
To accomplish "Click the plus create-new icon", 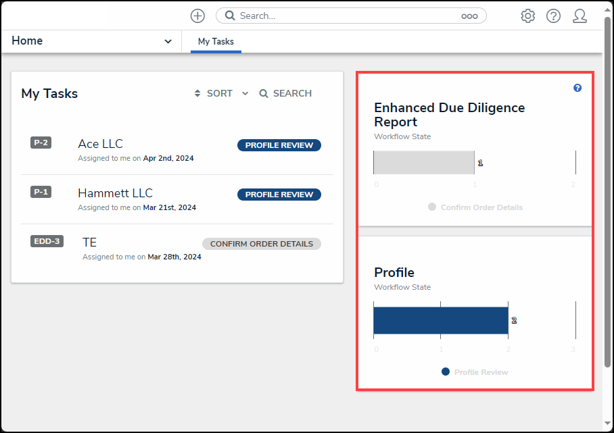I will coord(197,16).
